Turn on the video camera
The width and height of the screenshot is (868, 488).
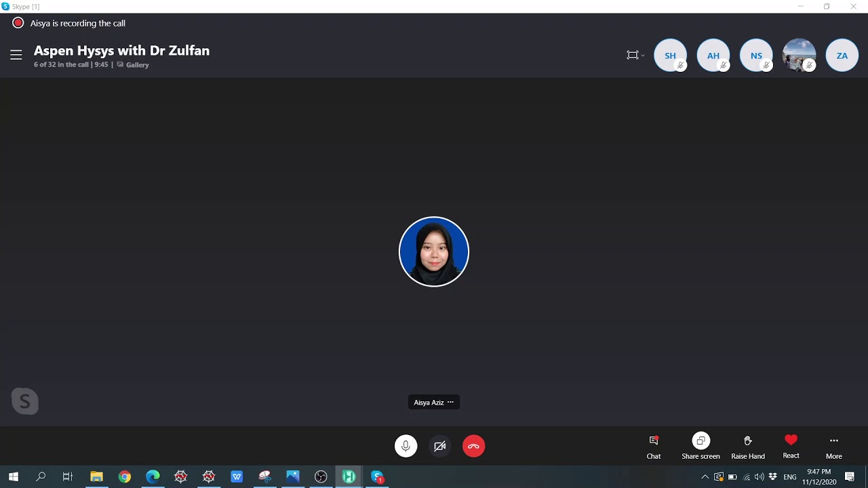point(439,446)
